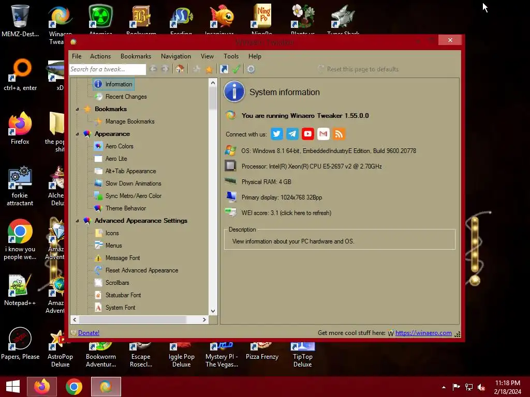
Task: Open the Navigation menu
Action: click(176, 56)
